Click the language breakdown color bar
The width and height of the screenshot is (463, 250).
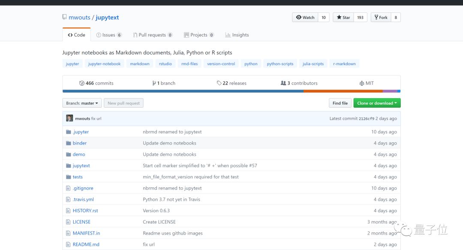click(231, 91)
